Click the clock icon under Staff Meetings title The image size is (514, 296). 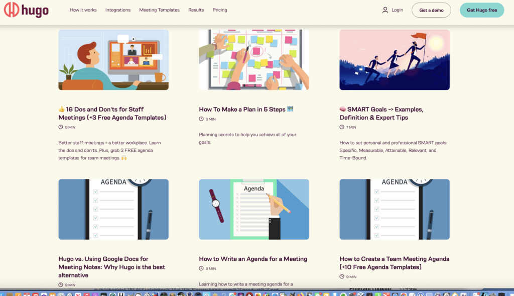[61, 127]
